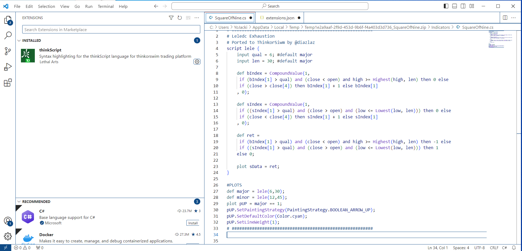This screenshot has width=522, height=251.
Task: Collapse the INSTALLED section
Action: (19, 40)
